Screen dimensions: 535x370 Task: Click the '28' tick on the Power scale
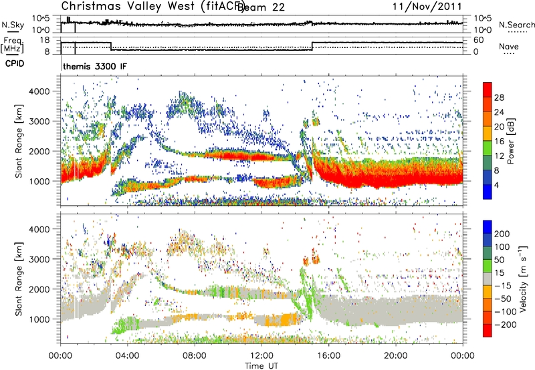[499, 98]
